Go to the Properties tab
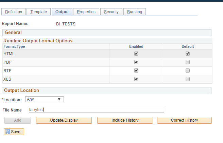Screen dimensions: 223x143 pos(86,12)
